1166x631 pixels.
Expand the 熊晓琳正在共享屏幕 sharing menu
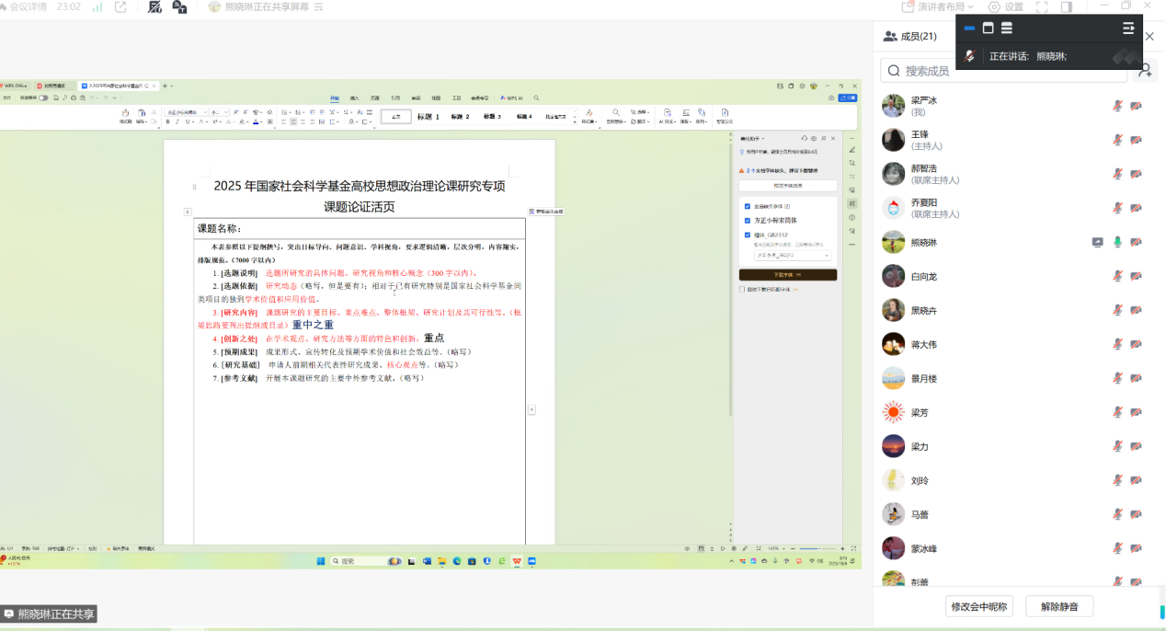click(x=318, y=6)
